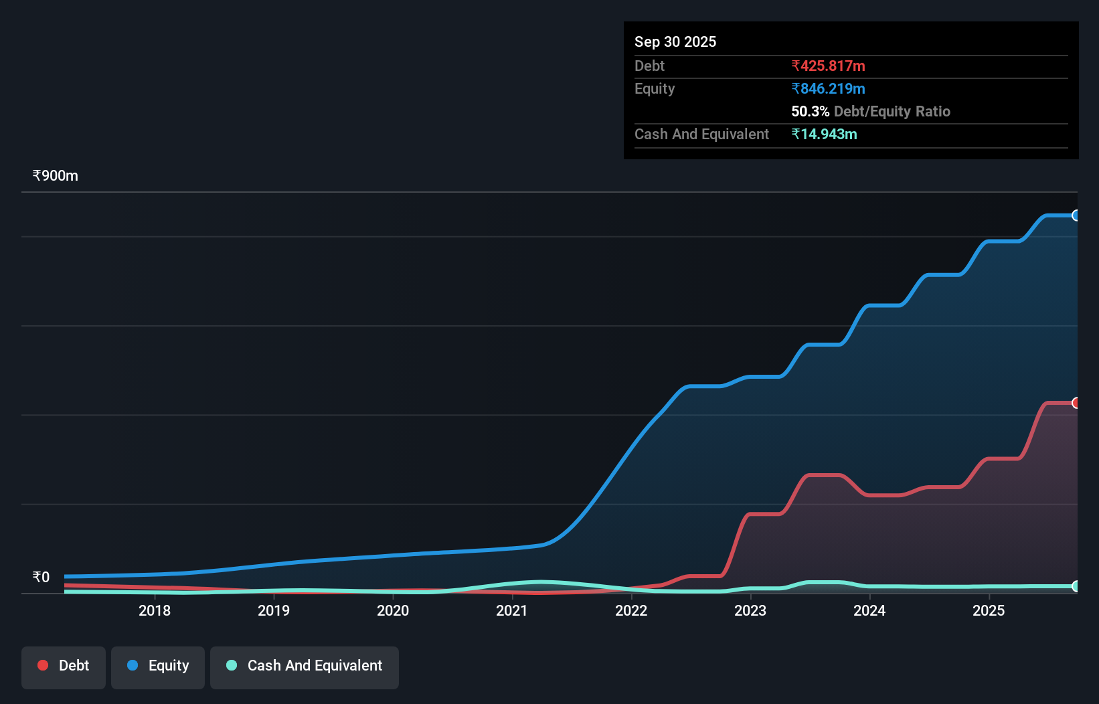This screenshot has height=704, width=1099.
Task: Toggle the Equity series visibility
Action: pos(157,666)
